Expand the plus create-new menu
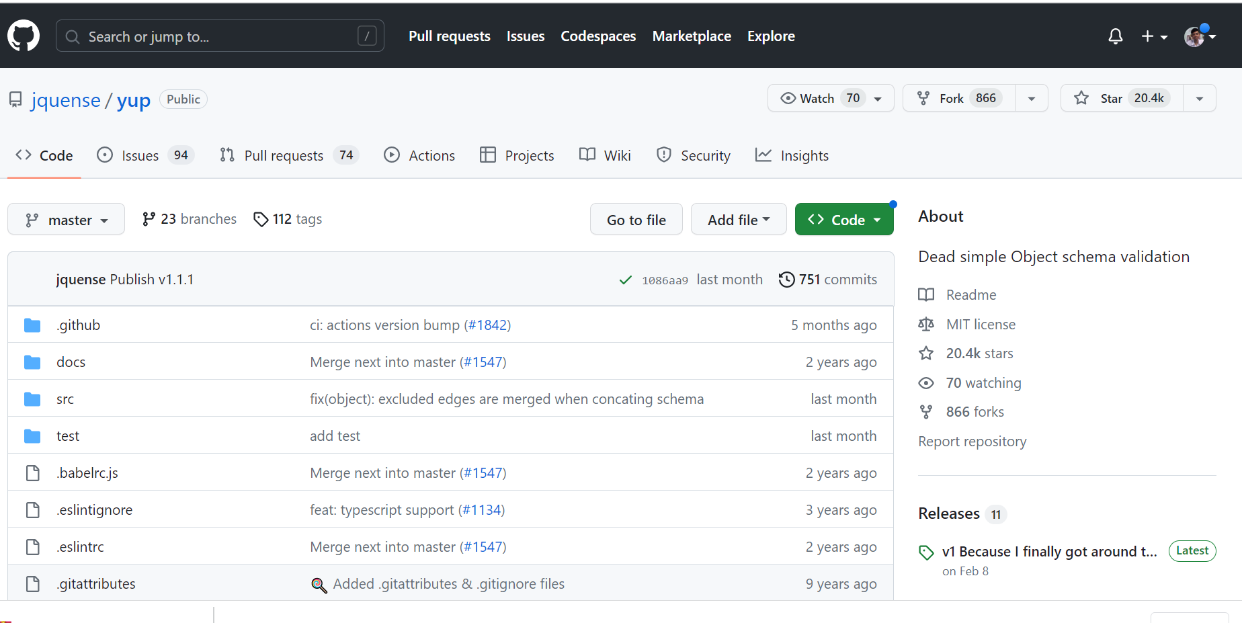Screen dimensions: 1242x623 pyautogui.click(x=1154, y=36)
